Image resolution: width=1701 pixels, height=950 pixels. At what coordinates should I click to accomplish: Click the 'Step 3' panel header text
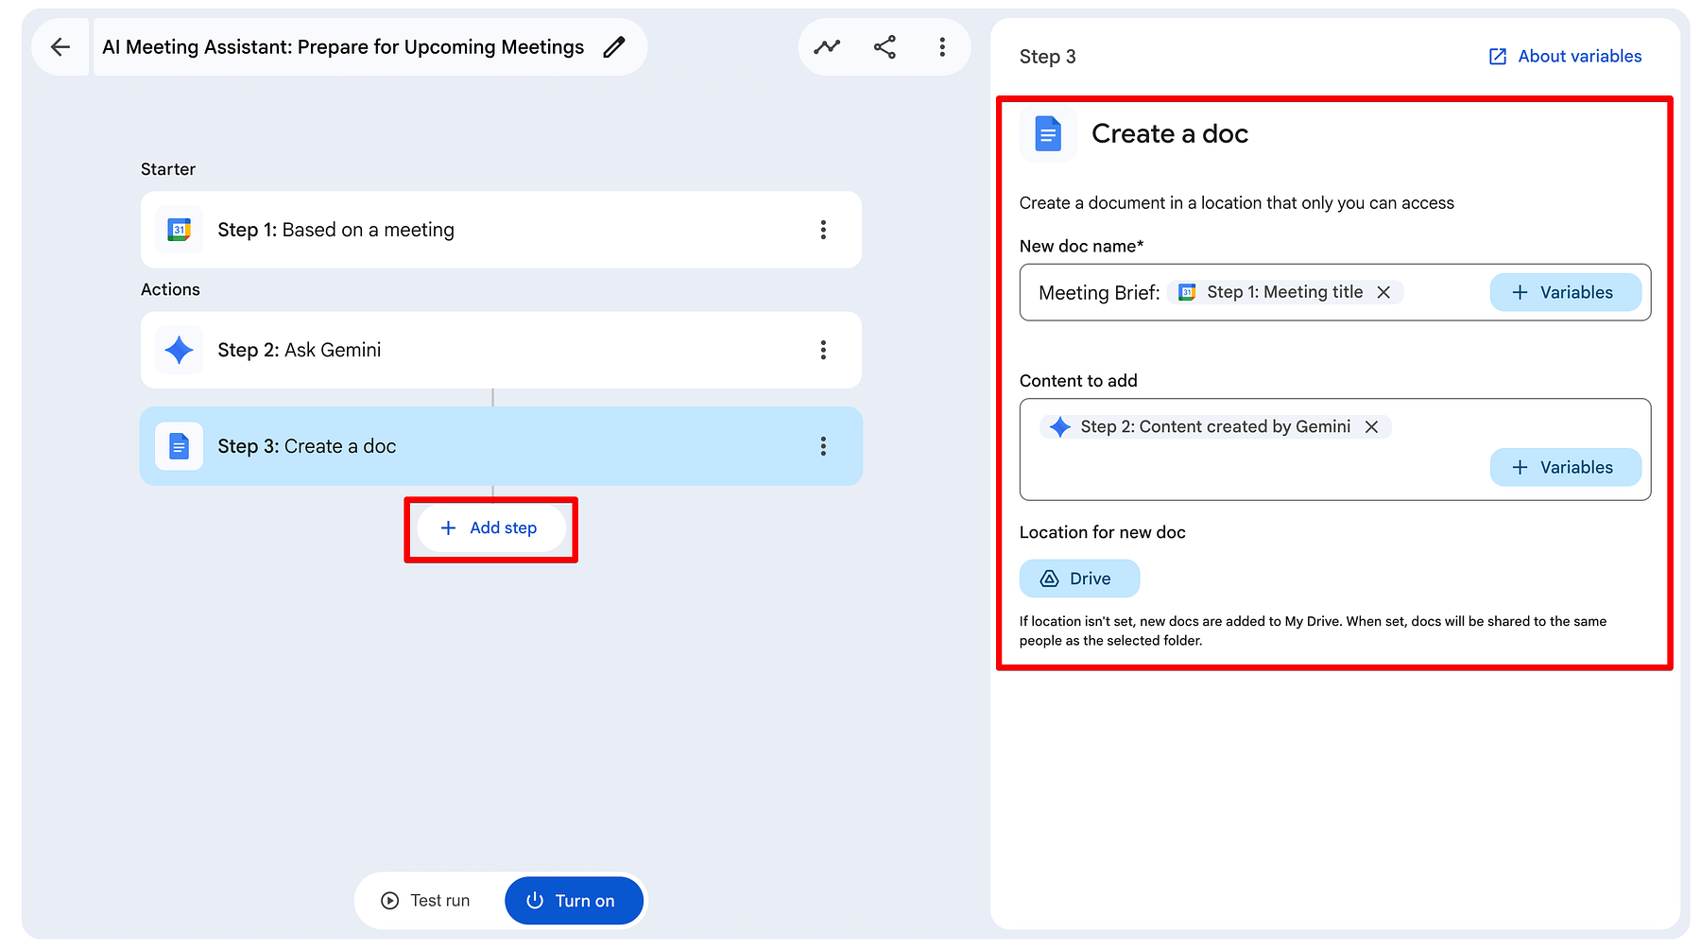(1047, 57)
